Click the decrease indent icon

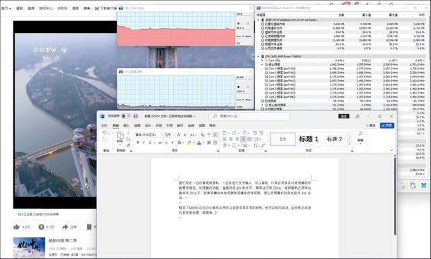(x=255, y=133)
